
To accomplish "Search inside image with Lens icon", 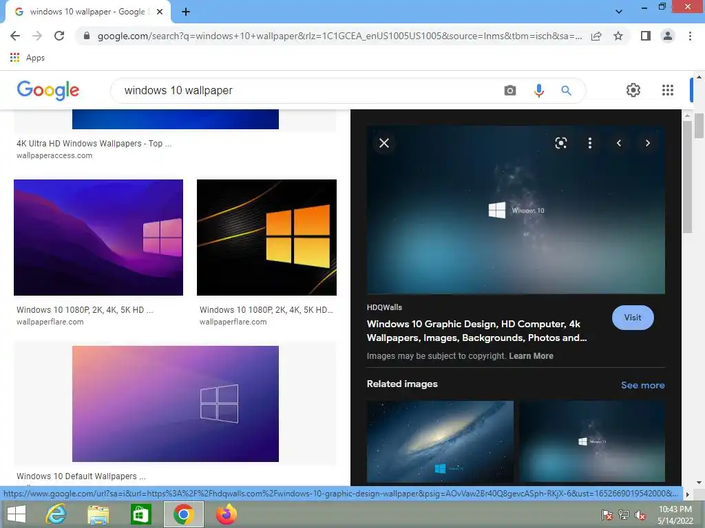I will coord(560,143).
